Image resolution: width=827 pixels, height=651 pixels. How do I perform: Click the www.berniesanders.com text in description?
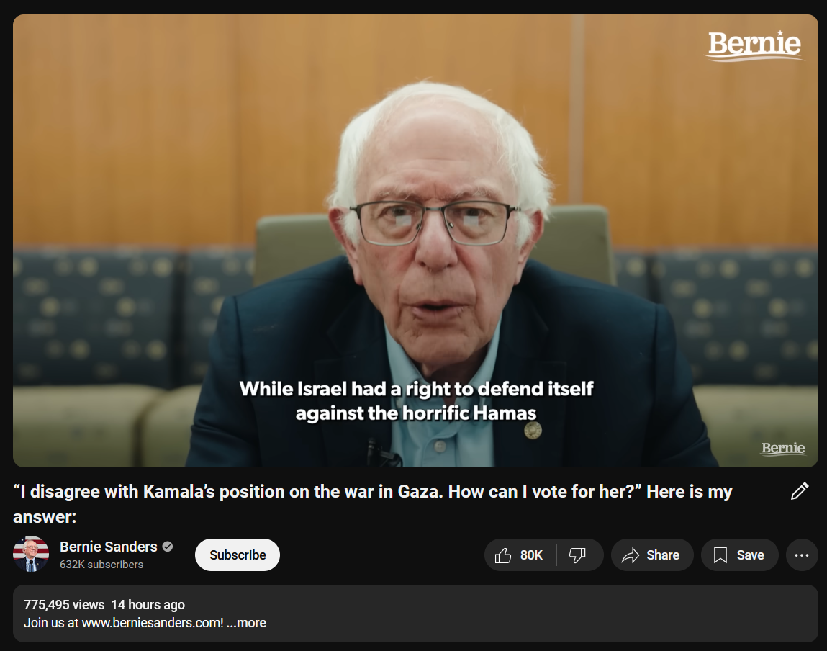(x=153, y=622)
